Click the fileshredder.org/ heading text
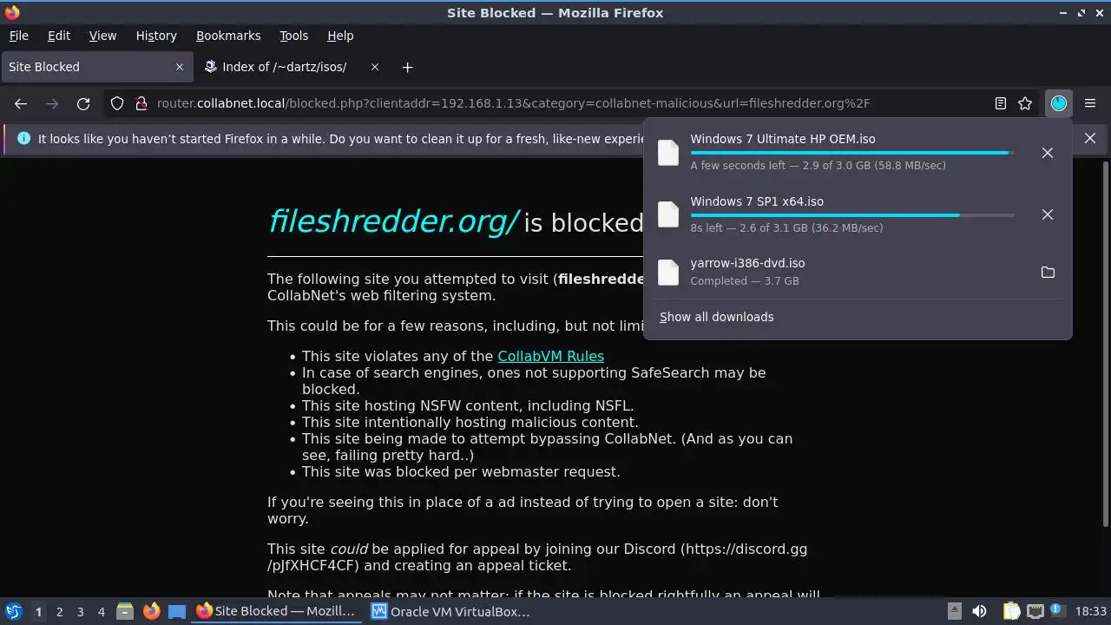The height and width of the screenshot is (625, 1111). pos(394,222)
